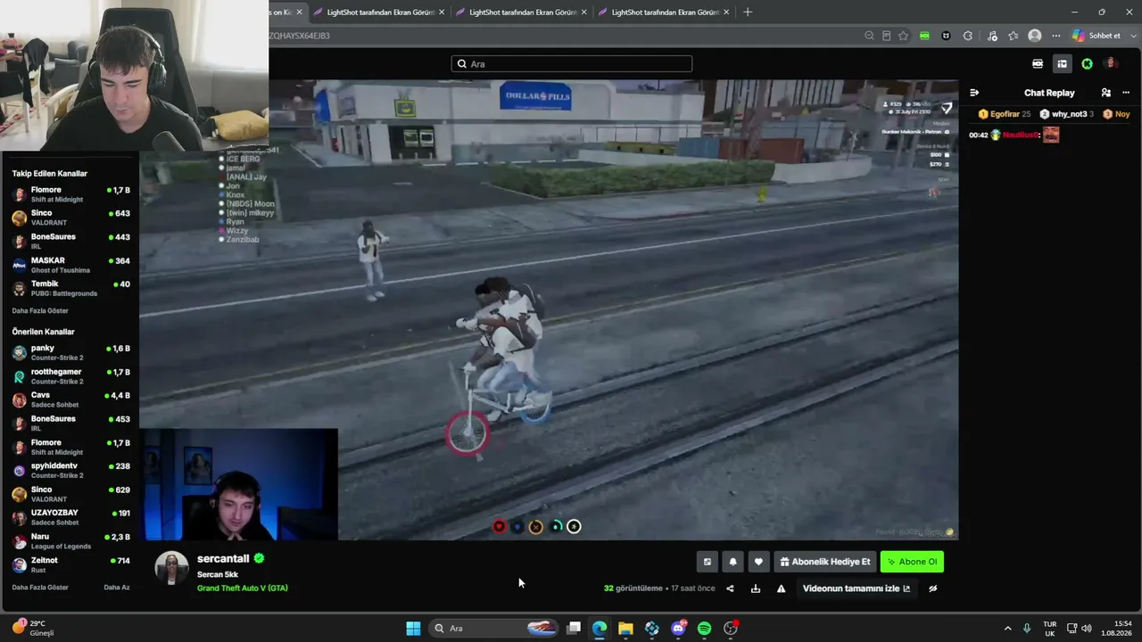1142x642 pixels.
Task: Open the browser profile account icon
Action: [1035, 36]
